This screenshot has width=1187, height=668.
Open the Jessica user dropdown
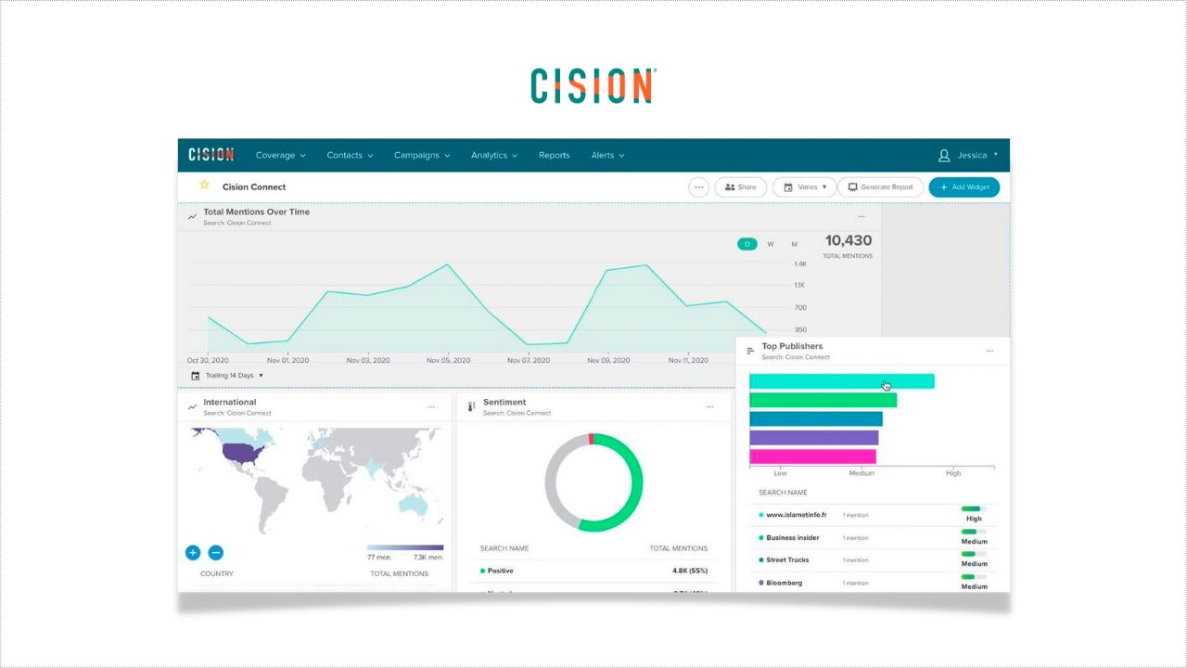pyautogui.click(x=978, y=155)
